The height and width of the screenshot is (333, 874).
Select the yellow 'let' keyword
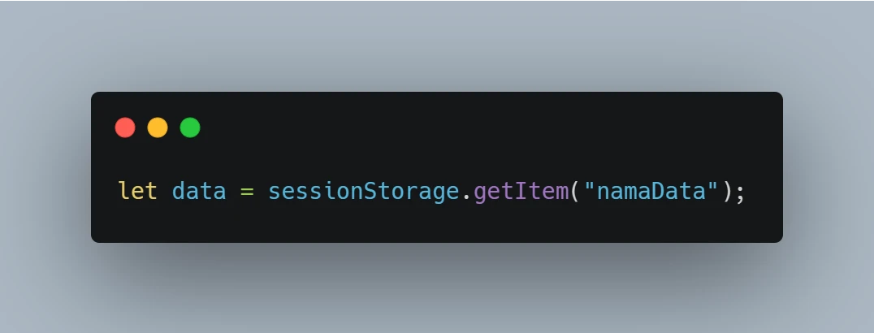pos(137,192)
